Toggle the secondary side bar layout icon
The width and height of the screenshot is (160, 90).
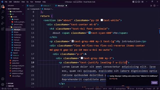(x=139, y=2)
